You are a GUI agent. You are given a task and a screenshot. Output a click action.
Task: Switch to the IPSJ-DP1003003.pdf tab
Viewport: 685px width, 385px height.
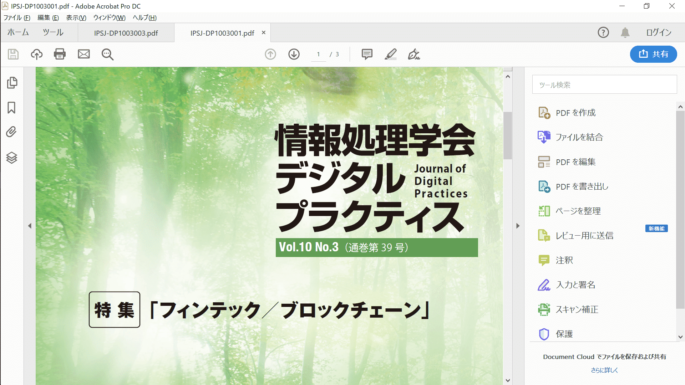126,33
